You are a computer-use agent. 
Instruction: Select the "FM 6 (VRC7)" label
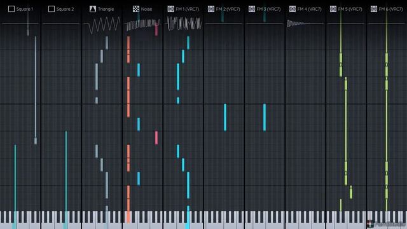[x=390, y=9]
